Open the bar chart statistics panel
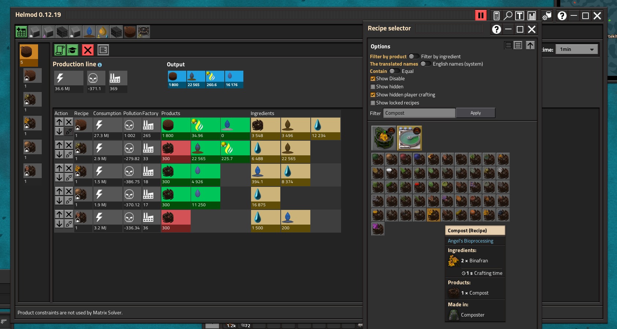The width and height of the screenshot is (617, 329). pos(531,16)
